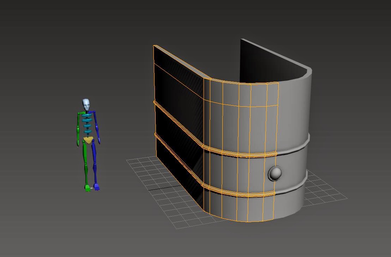391x257 pixels.
Task: Select the biped's white head
Action: 86,105
